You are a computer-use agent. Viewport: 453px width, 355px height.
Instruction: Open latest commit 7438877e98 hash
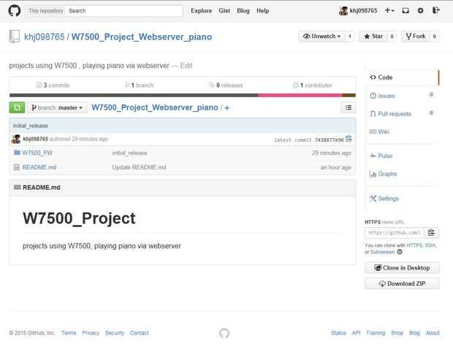329,140
